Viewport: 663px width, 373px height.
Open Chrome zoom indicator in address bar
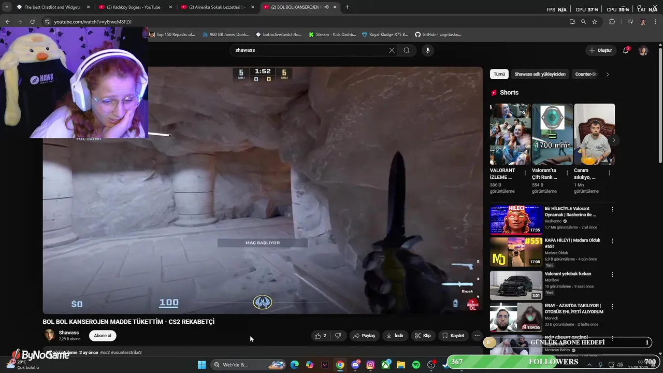tap(583, 22)
